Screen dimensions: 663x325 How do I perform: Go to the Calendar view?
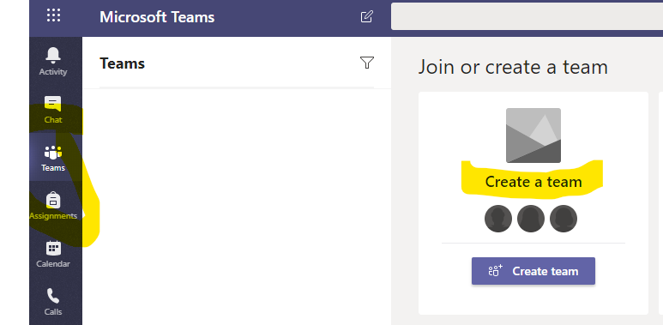coord(53,255)
